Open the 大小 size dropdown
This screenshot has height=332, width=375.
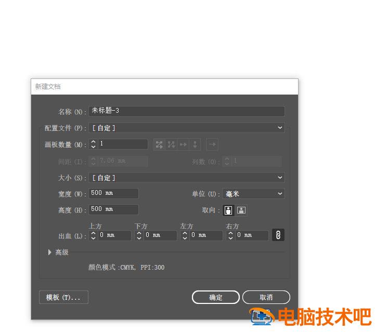[187, 178]
